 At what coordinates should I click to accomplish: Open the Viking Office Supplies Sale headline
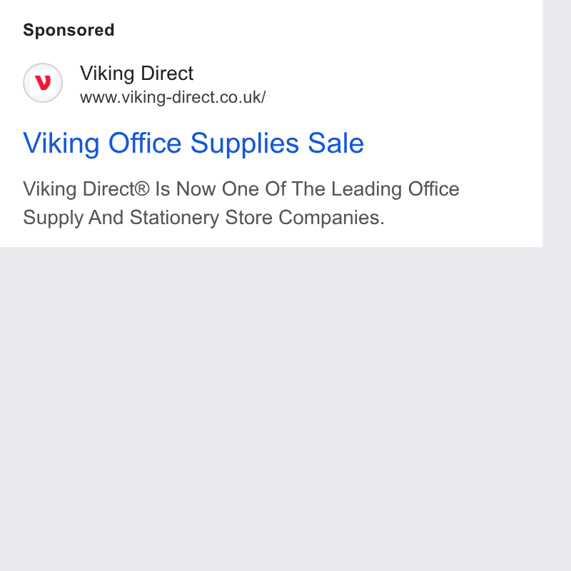point(193,144)
